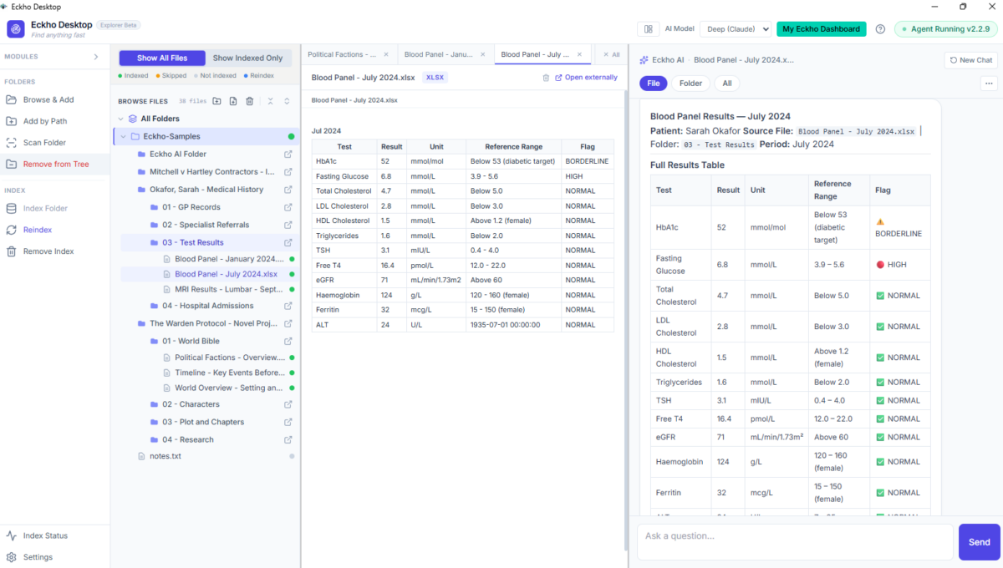Open Add by Path in the sidebar
The width and height of the screenshot is (1003, 568).
coord(45,121)
